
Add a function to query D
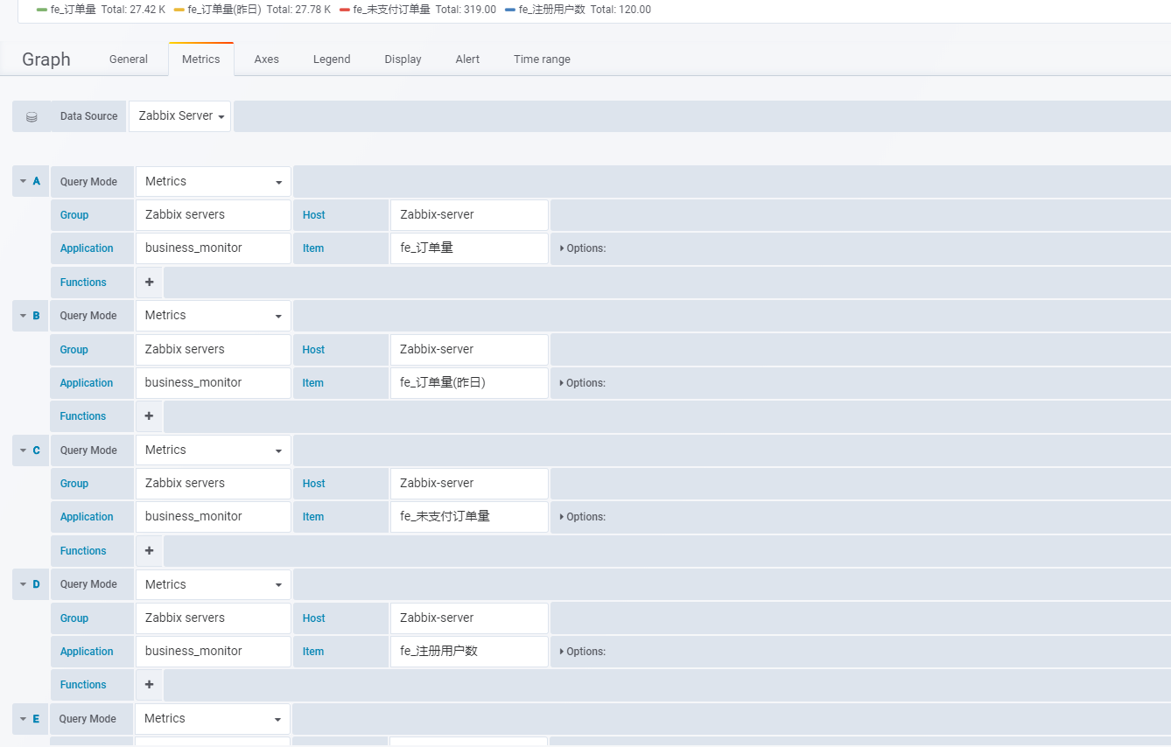coord(149,685)
